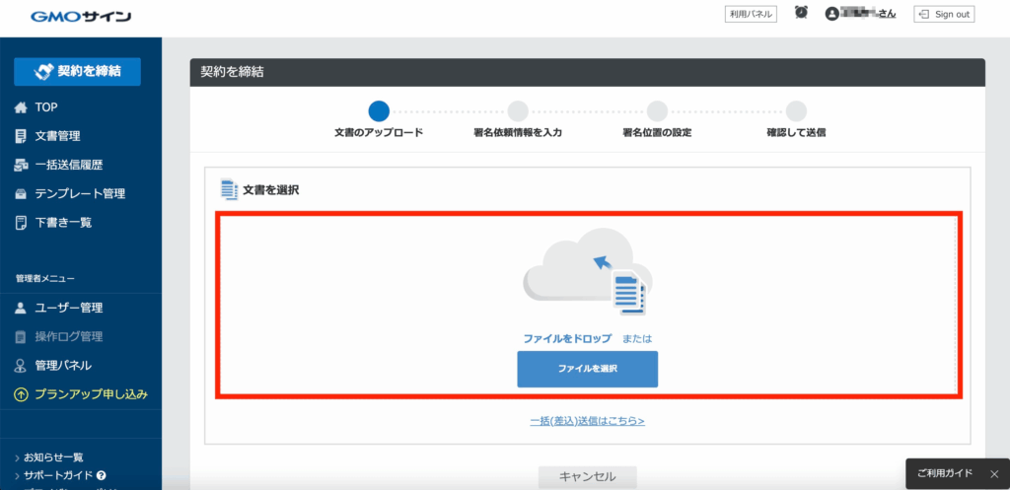Click the home icon beside TOP

(x=21, y=107)
